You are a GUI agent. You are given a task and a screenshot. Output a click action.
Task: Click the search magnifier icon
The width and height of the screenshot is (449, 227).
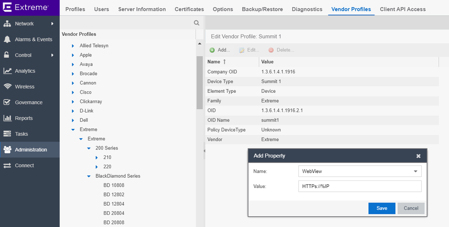196,23
